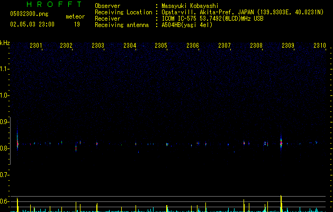Screen dimensions: 333x212
Task: Click time marker 2308
Action: point(256,45)
